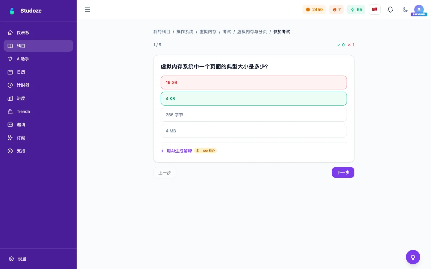Open 进度 menu item
Viewport: 431px width, 269px height.
point(38,98)
